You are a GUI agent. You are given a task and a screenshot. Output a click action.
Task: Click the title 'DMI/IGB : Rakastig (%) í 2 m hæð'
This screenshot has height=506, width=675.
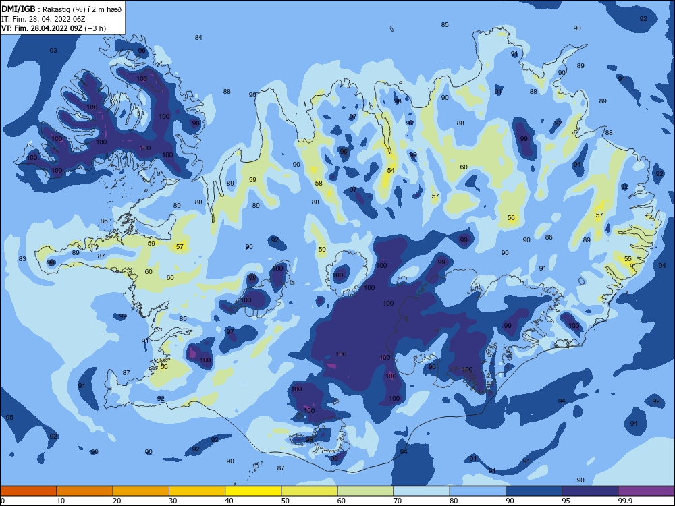click(x=61, y=9)
